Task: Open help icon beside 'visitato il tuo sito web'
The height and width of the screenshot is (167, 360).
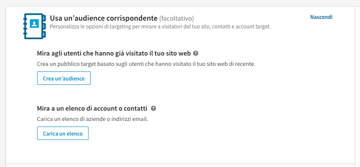Action: [196, 53]
